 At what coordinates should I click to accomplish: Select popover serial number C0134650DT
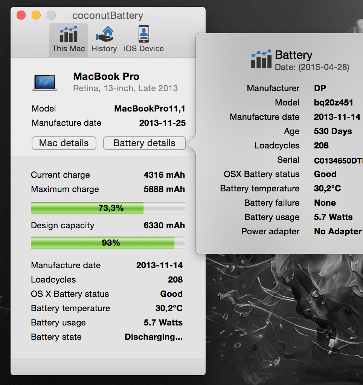[x=339, y=160]
